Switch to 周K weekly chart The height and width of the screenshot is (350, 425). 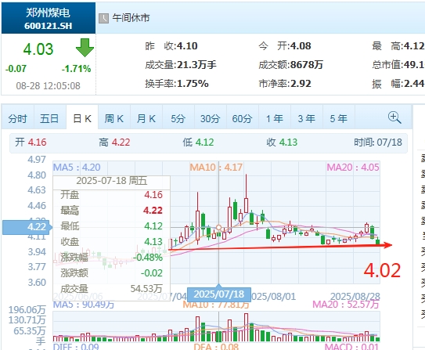point(114,119)
